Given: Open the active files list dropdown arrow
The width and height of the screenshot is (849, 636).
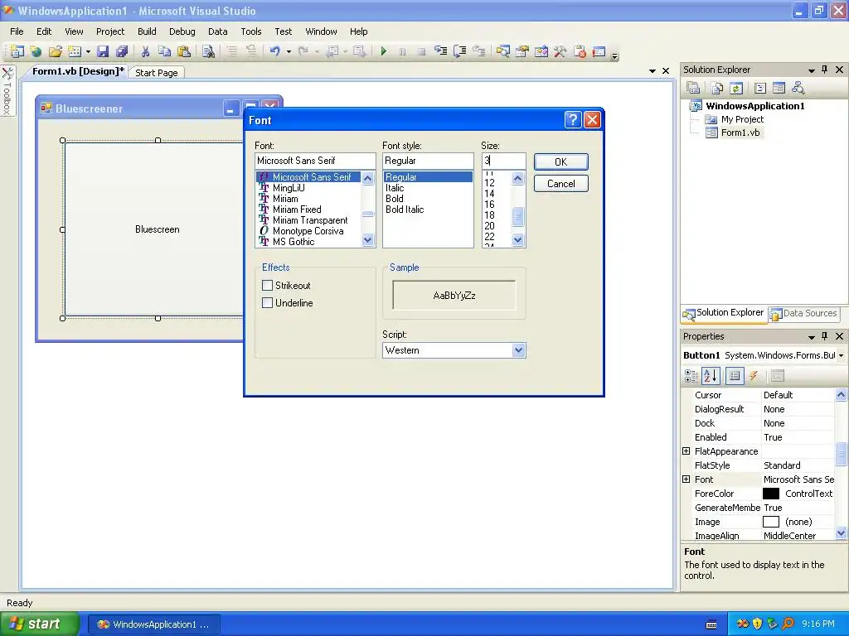Looking at the screenshot, I should coord(652,71).
